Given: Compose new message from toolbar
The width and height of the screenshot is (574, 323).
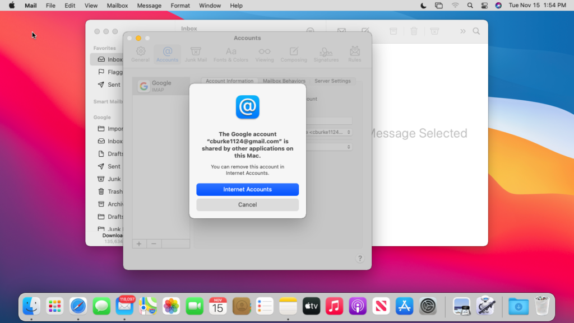Looking at the screenshot, I should click(365, 31).
